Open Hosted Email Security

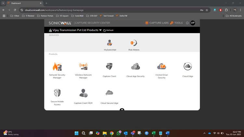(x=161, y=70)
